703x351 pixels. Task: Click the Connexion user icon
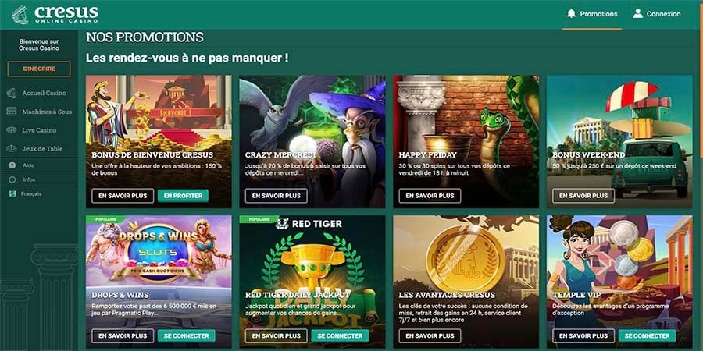(637, 14)
